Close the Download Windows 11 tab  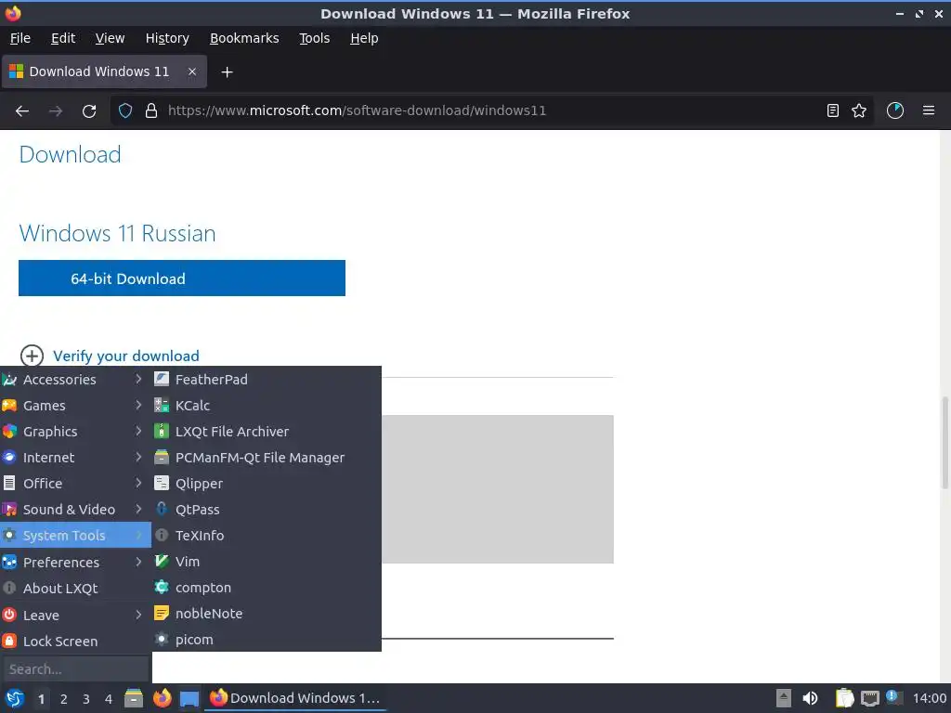[192, 71]
